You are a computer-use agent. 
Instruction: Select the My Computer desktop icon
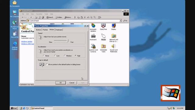tap(15, 14)
